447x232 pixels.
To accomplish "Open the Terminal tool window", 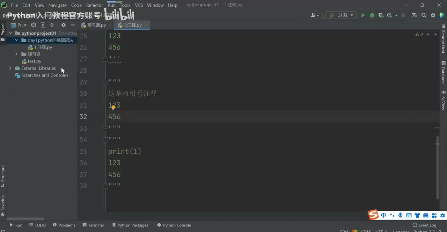I will (93, 225).
